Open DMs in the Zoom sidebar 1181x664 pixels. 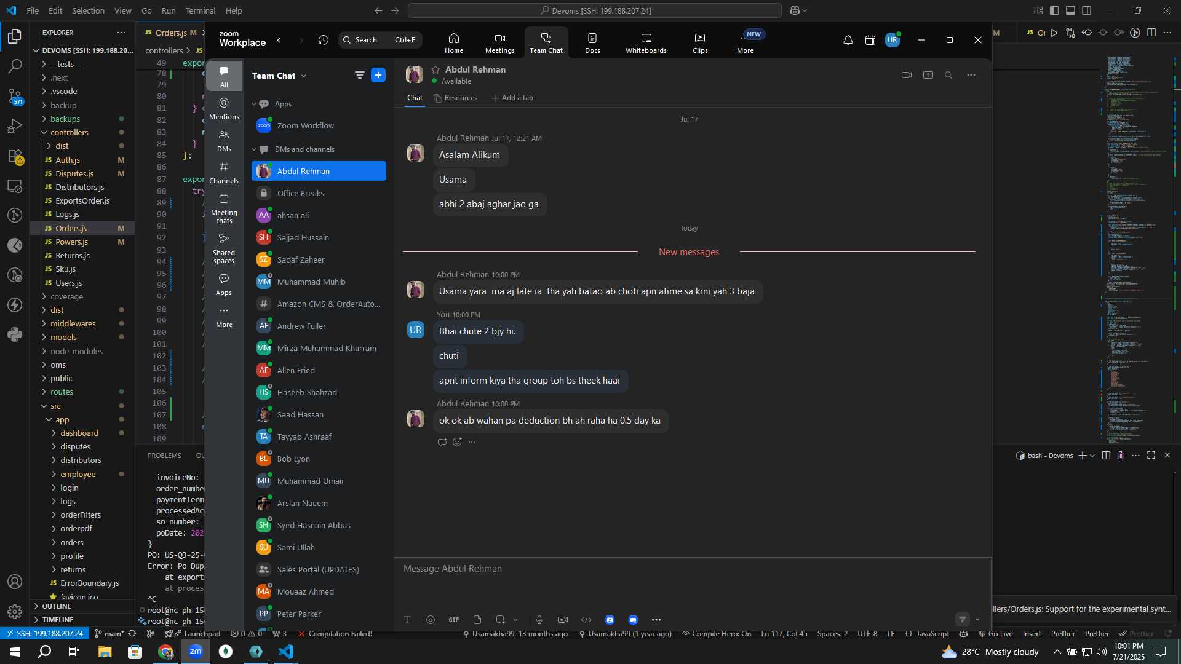[224, 141]
